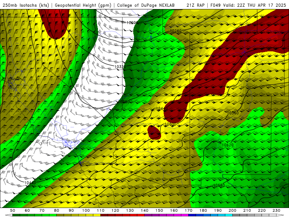Click the 100 kt value on the color scale
The width and height of the screenshot is (289, 217).
[86, 210]
